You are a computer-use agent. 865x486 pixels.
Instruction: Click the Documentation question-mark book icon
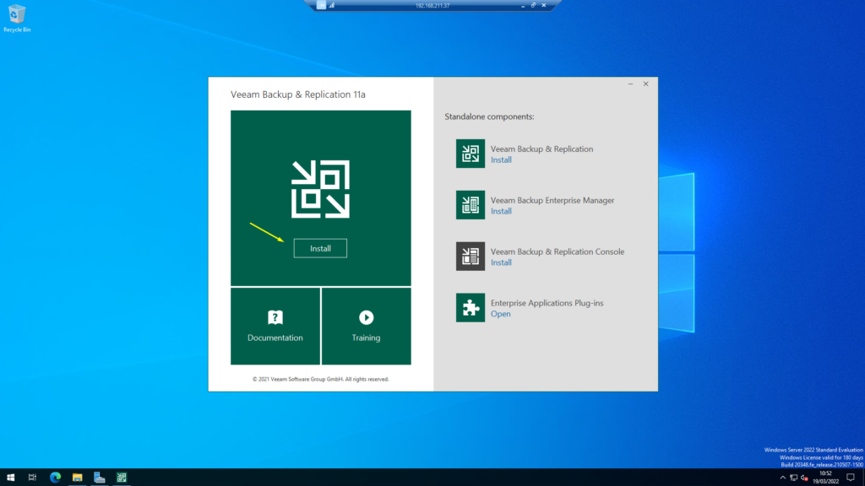click(275, 317)
